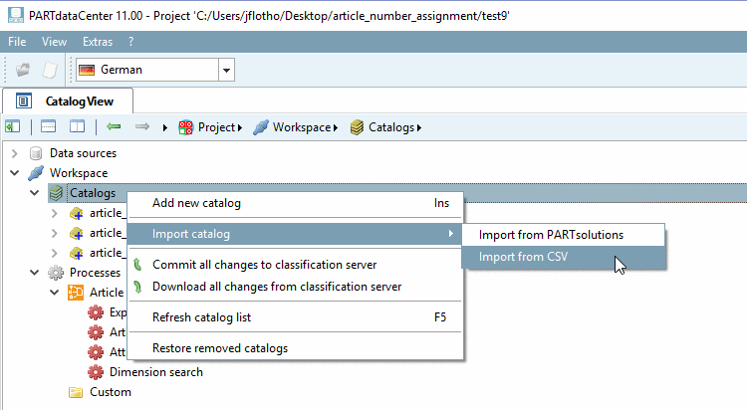Collapse the Workspace tree node

pos(15,173)
